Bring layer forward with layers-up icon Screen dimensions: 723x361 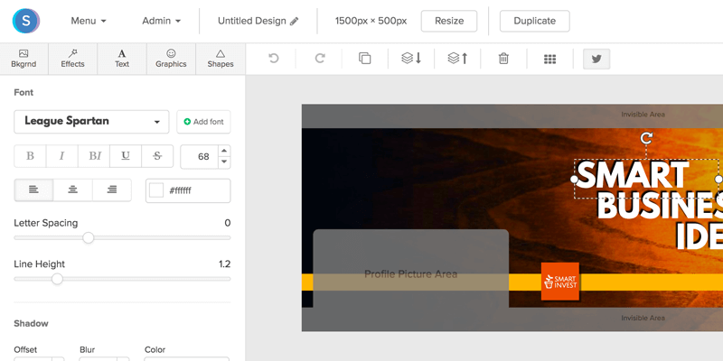coord(458,59)
